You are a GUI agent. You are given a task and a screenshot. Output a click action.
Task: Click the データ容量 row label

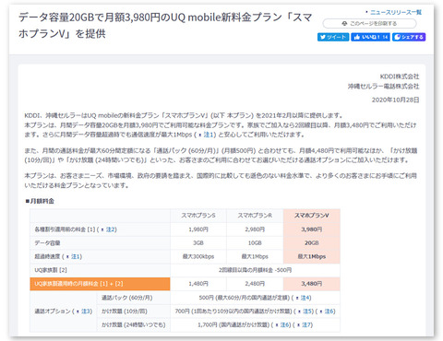point(100,243)
